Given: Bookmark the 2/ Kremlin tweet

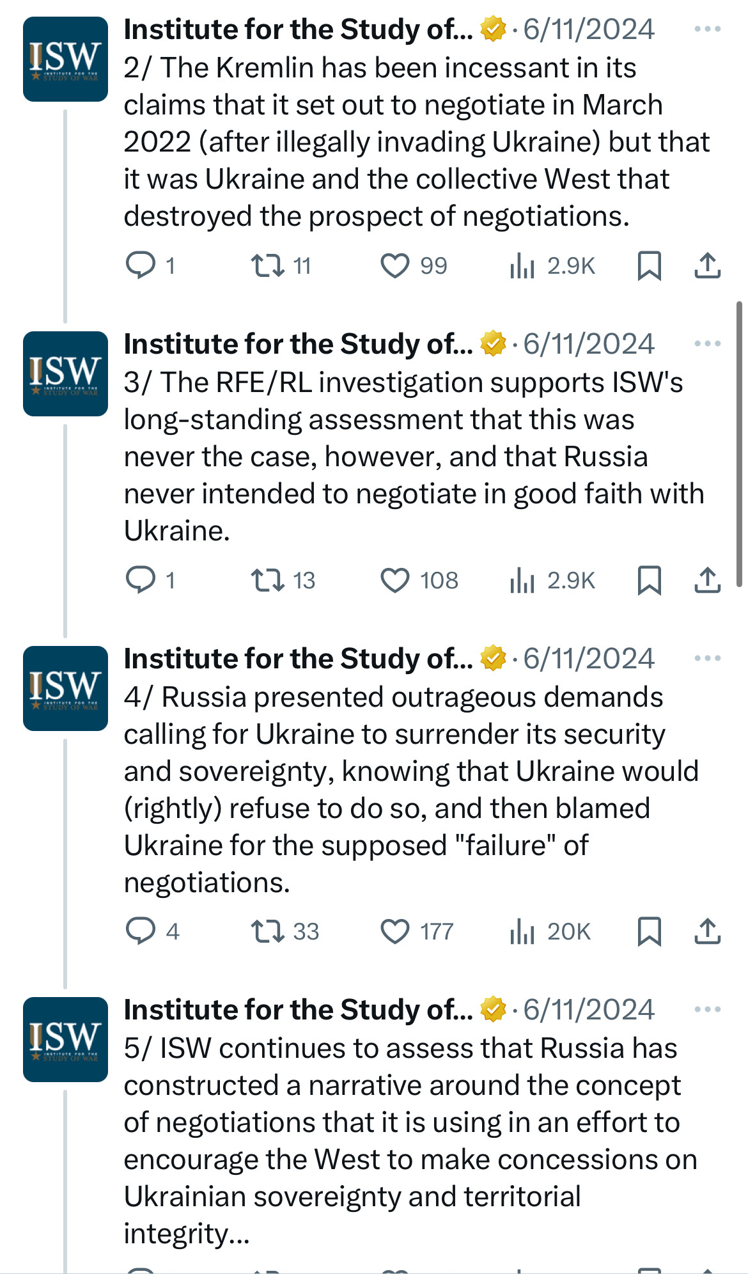Looking at the screenshot, I should (649, 265).
